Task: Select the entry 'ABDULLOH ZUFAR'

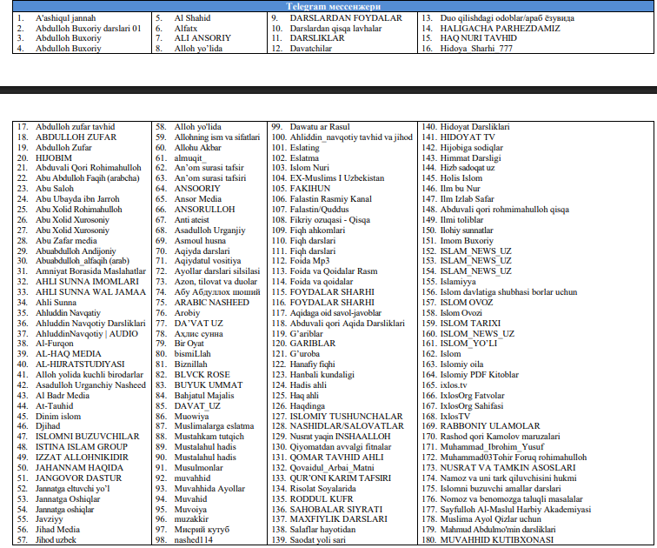Action: click(76, 137)
